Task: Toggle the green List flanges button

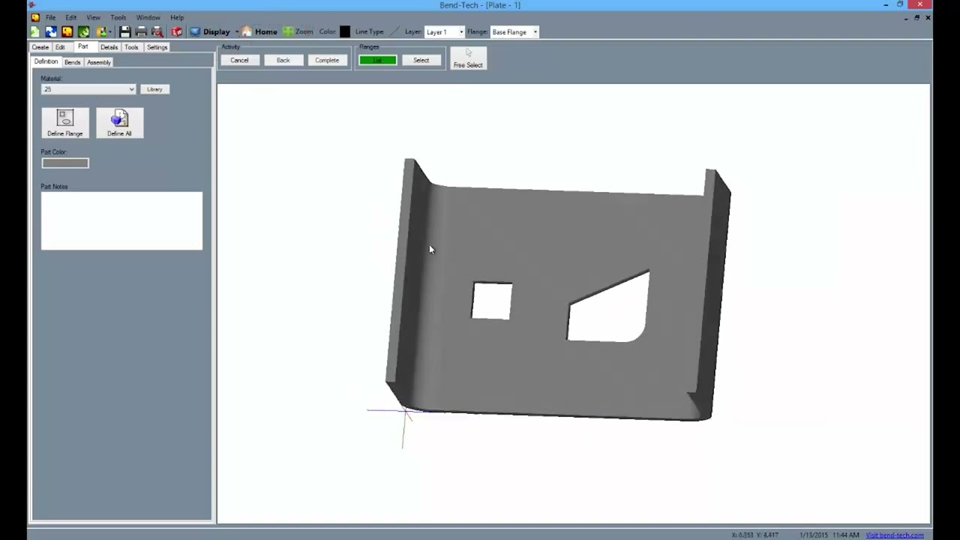Action: 377,60
